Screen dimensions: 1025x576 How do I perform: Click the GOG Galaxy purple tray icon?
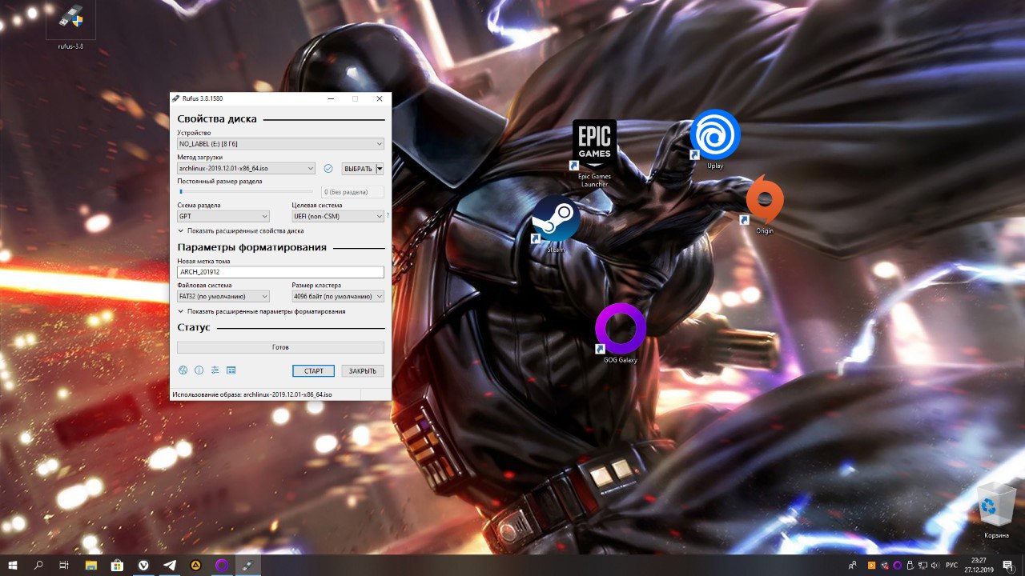tap(897, 566)
